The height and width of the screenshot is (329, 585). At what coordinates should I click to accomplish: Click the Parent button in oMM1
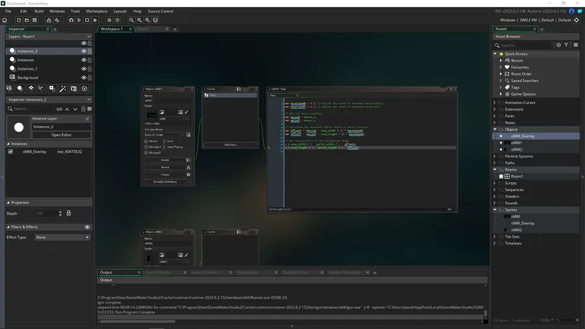pyautogui.click(x=165, y=167)
